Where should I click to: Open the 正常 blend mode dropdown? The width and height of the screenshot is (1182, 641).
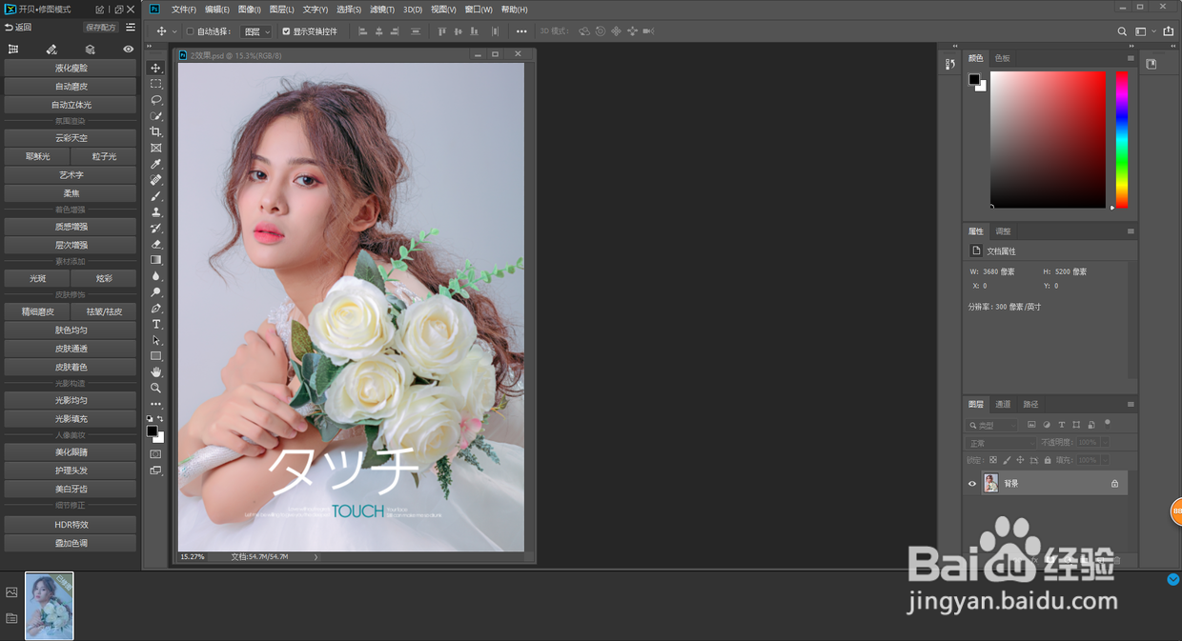pos(1002,443)
